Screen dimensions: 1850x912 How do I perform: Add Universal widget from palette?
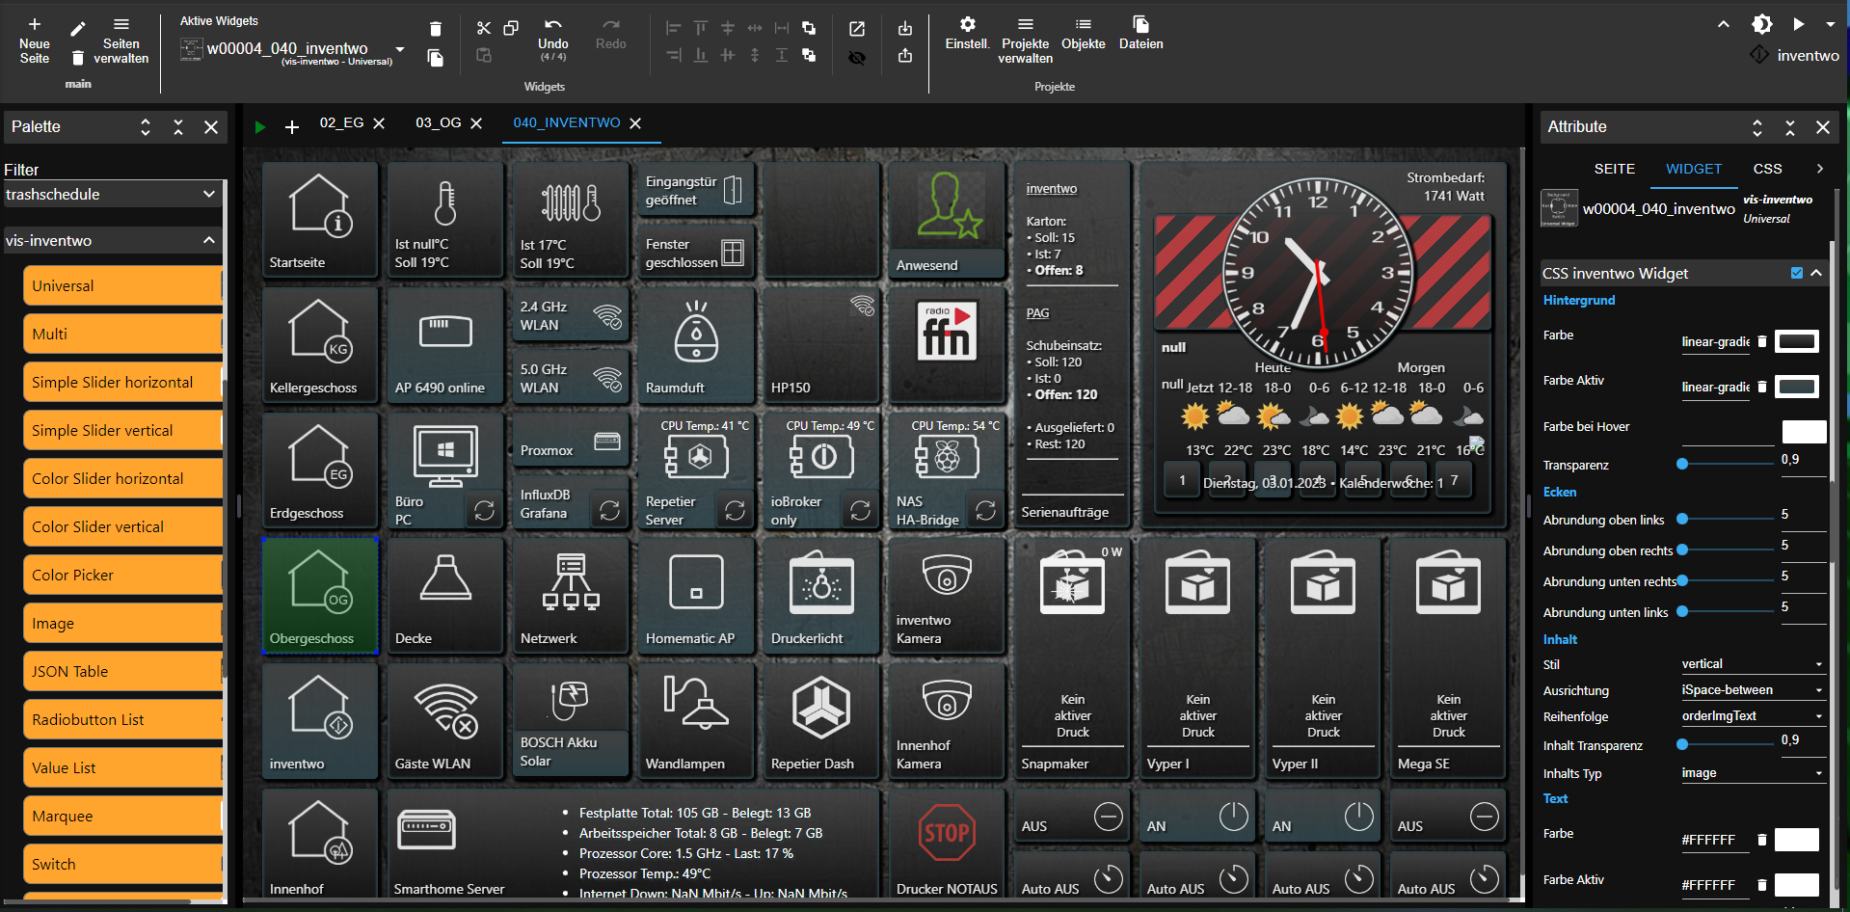coord(125,286)
